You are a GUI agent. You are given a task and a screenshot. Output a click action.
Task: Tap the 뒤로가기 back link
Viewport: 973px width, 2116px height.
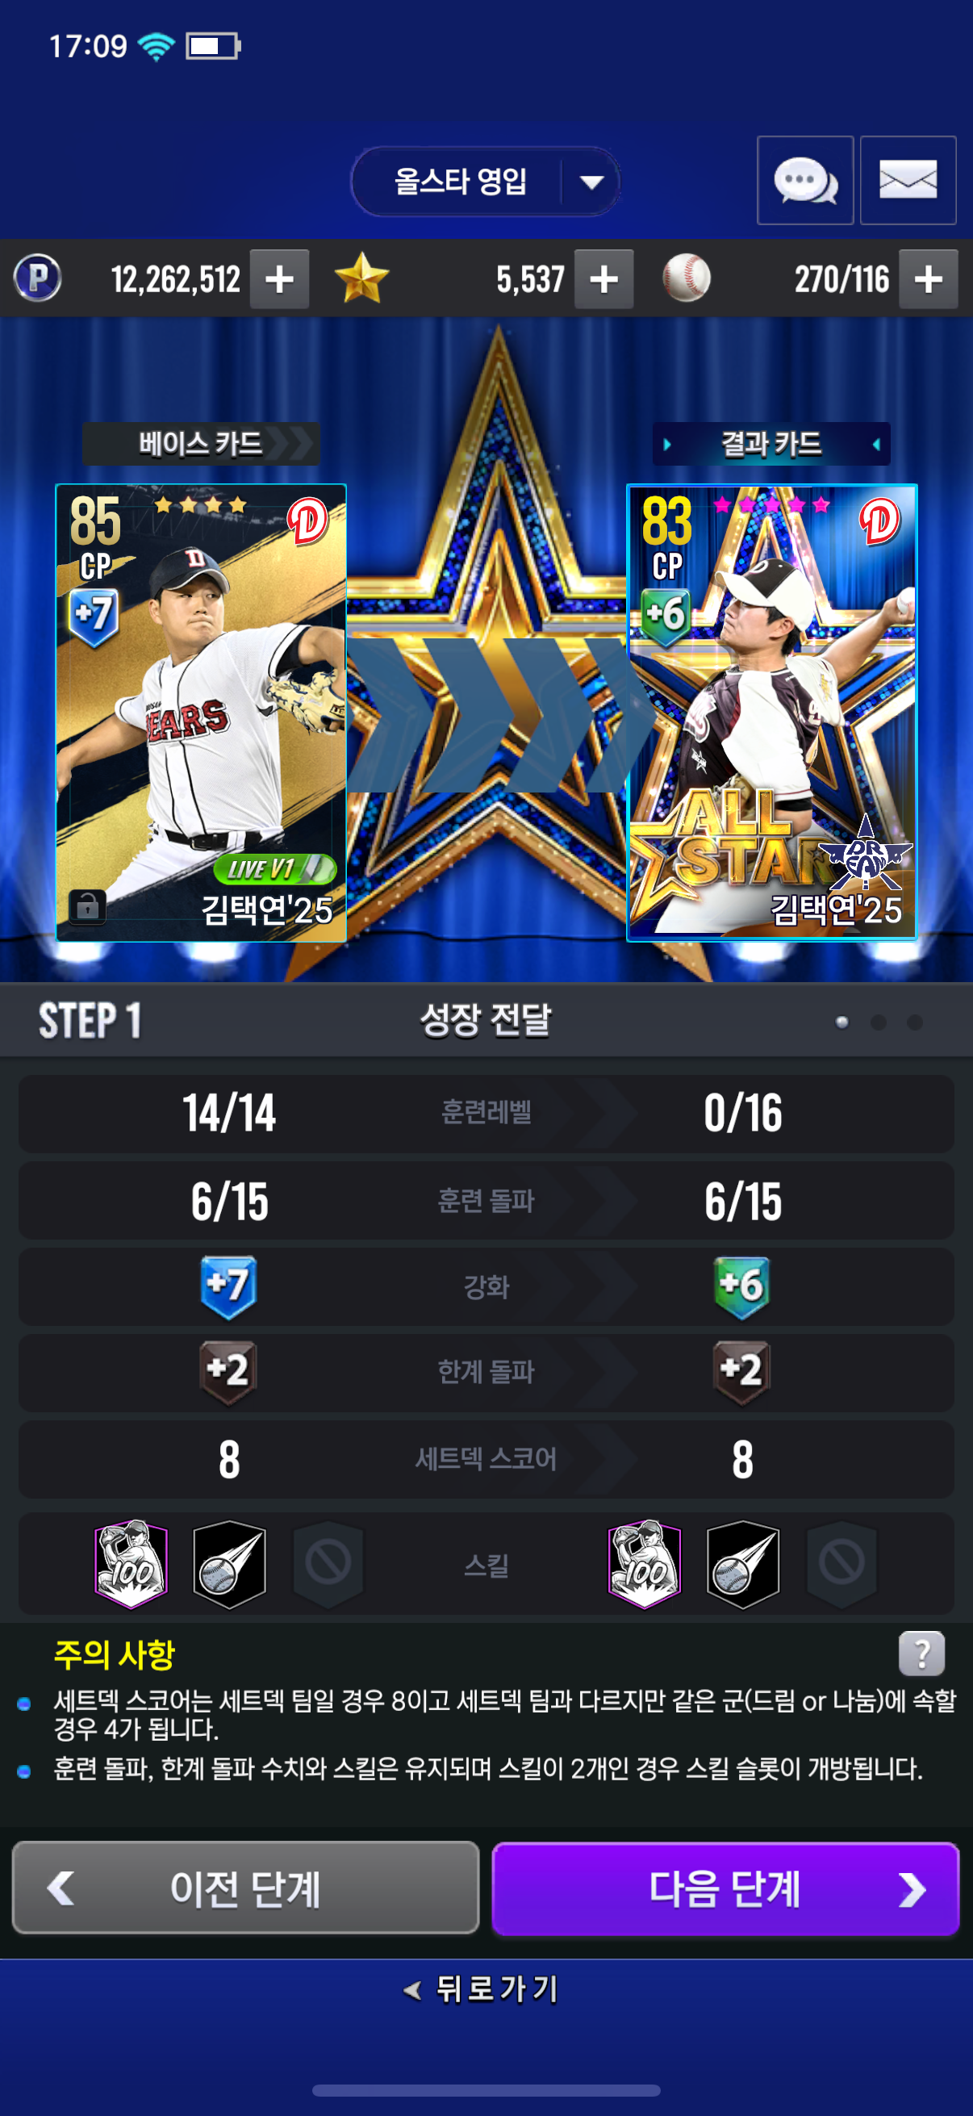pos(482,1988)
